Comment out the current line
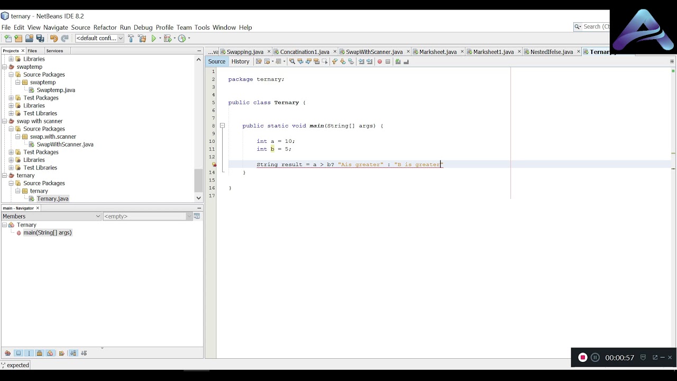The height and width of the screenshot is (381, 677). coord(399,61)
